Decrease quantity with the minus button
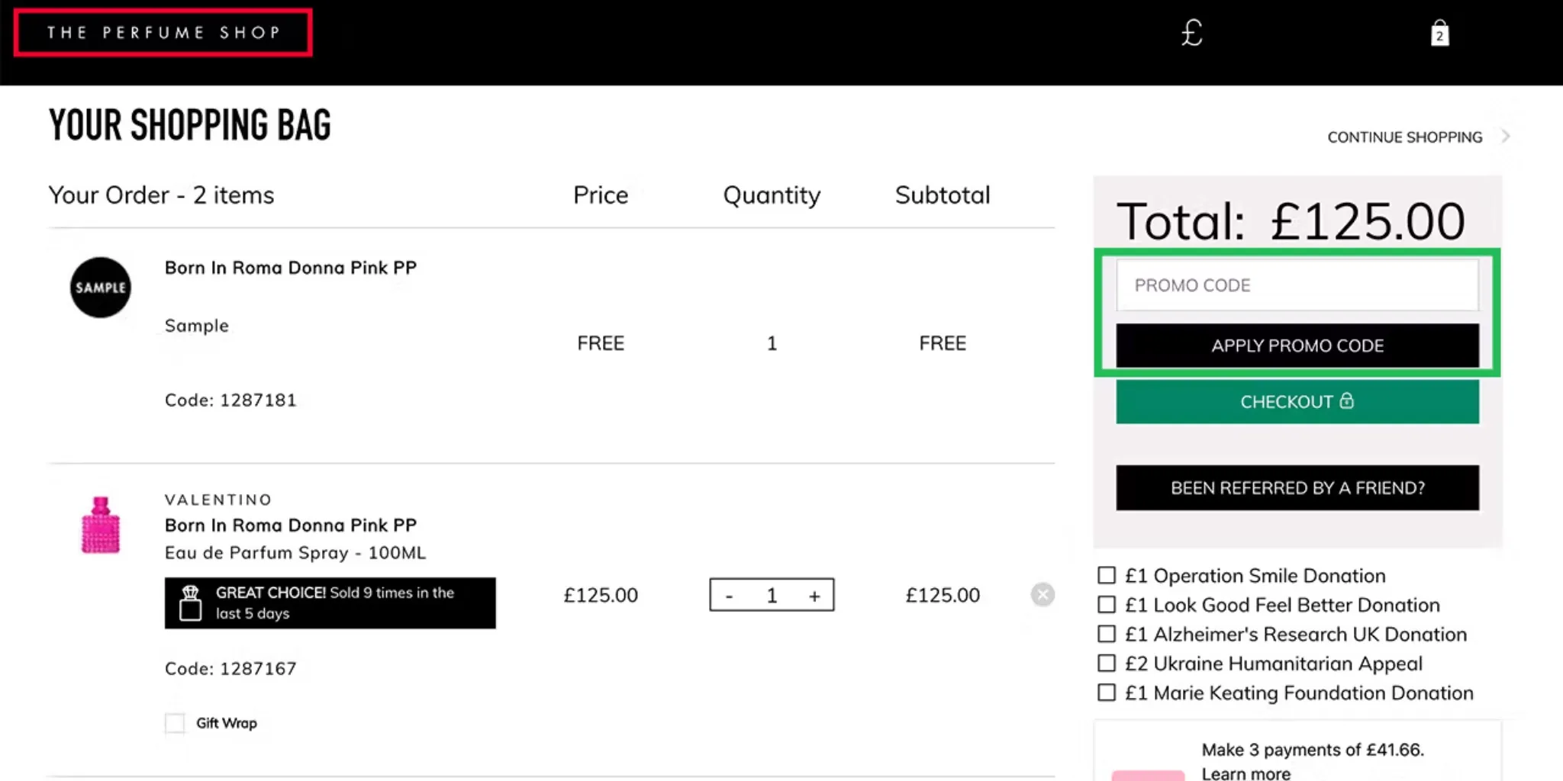 coord(730,596)
